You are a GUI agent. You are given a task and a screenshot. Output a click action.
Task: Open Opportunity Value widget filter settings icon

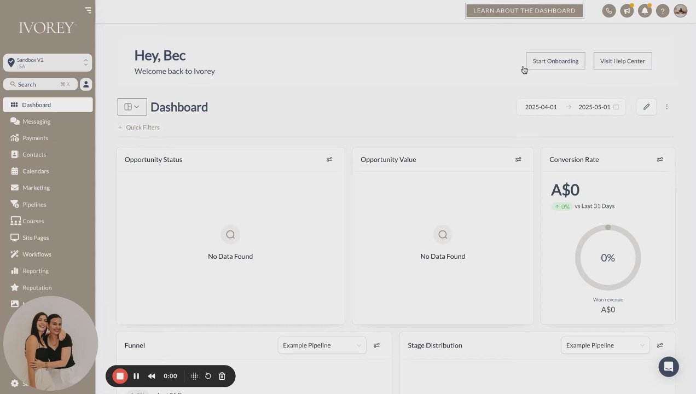pos(518,159)
